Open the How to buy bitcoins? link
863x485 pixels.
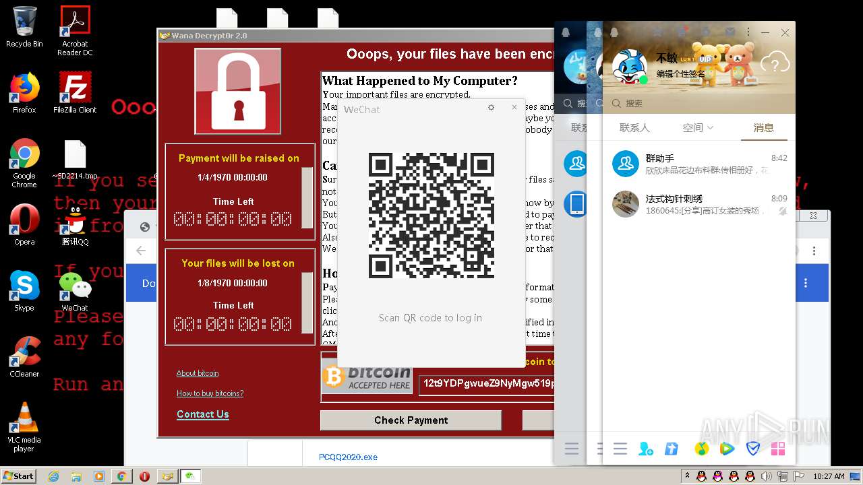(210, 393)
